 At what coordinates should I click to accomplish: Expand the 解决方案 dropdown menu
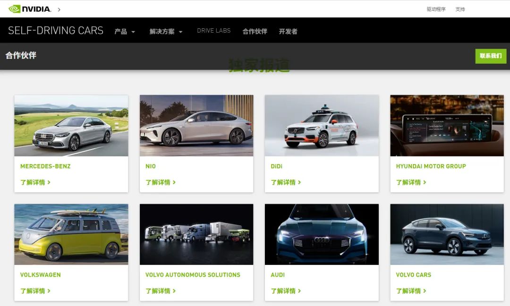pos(166,32)
